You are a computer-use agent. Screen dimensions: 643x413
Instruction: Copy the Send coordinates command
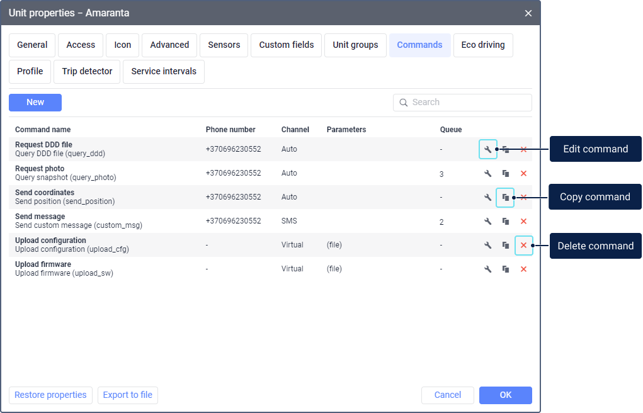click(x=505, y=197)
